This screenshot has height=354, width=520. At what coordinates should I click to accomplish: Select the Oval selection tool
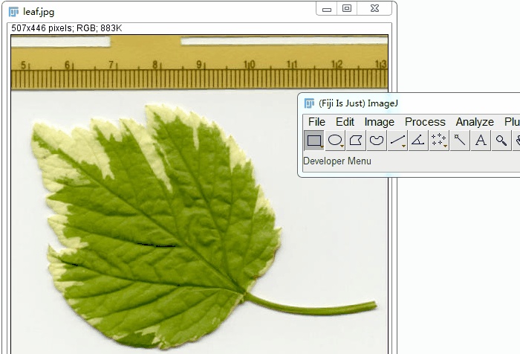335,141
